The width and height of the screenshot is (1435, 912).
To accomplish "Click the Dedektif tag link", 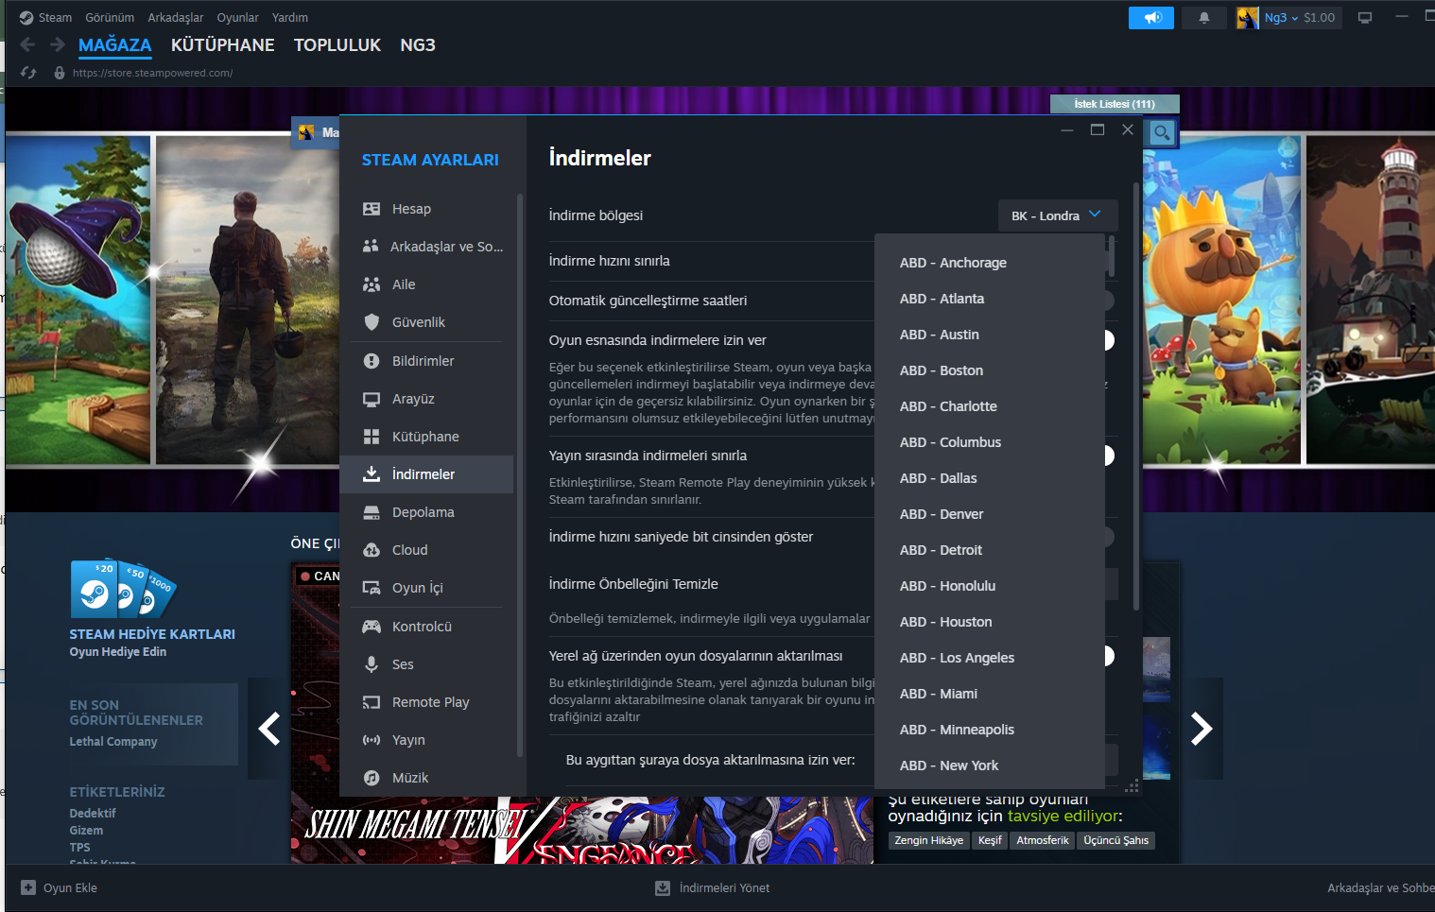I will tap(93, 814).
